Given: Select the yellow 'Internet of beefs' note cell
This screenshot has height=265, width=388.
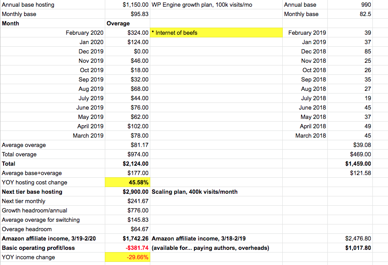Looking at the screenshot, I should click(217, 33).
